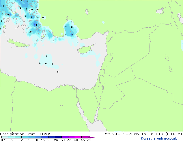
Task: Click the '10' legend scale label
Action: pyautogui.click(x=36, y=140)
